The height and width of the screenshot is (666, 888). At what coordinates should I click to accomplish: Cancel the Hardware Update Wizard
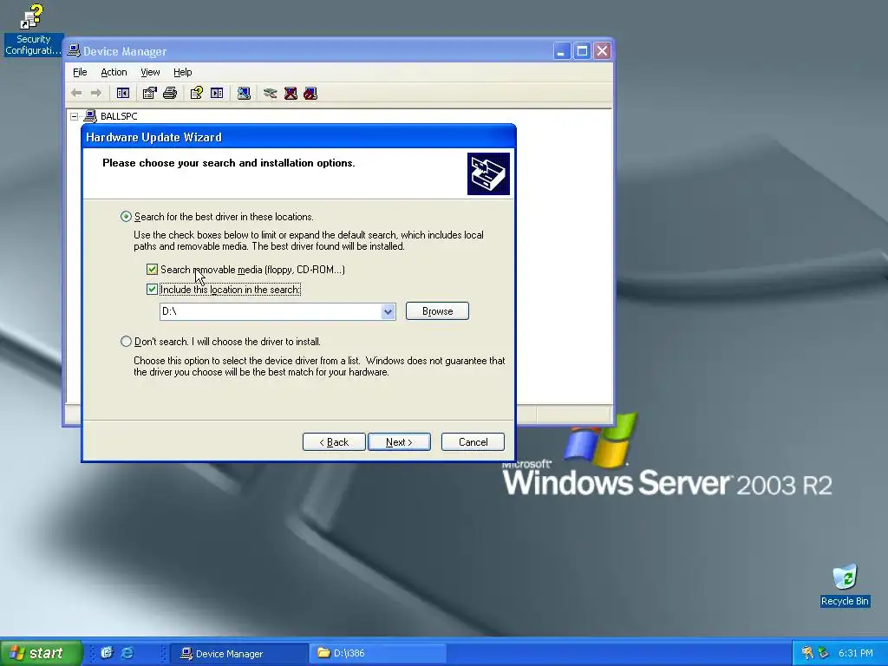pos(473,441)
